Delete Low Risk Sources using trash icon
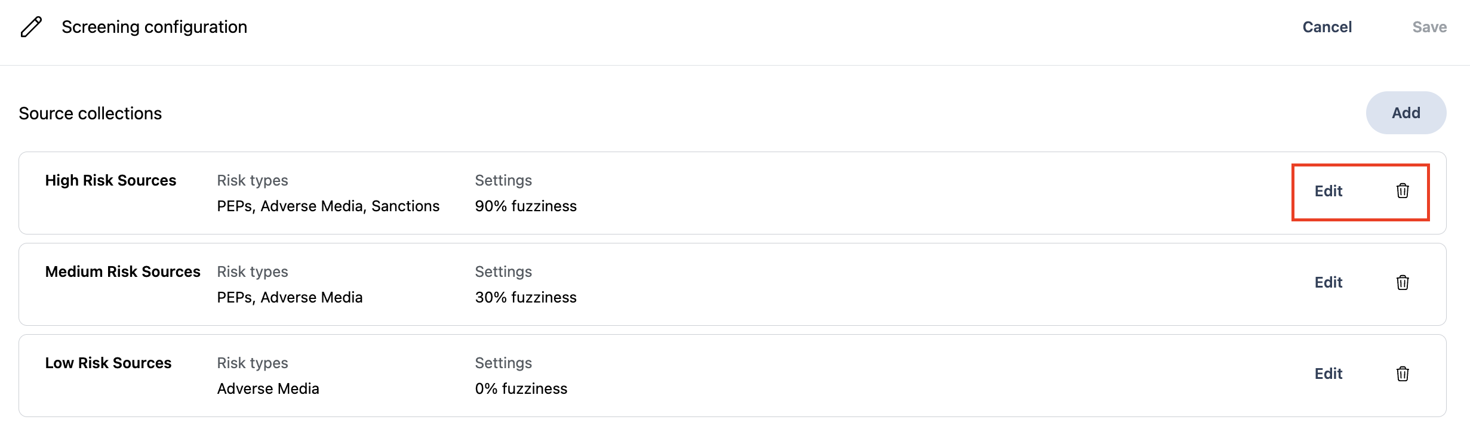Viewport: 1470px width, 432px height. (1403, 374)
